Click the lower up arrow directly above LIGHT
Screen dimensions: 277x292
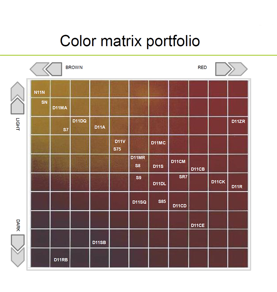17,106
